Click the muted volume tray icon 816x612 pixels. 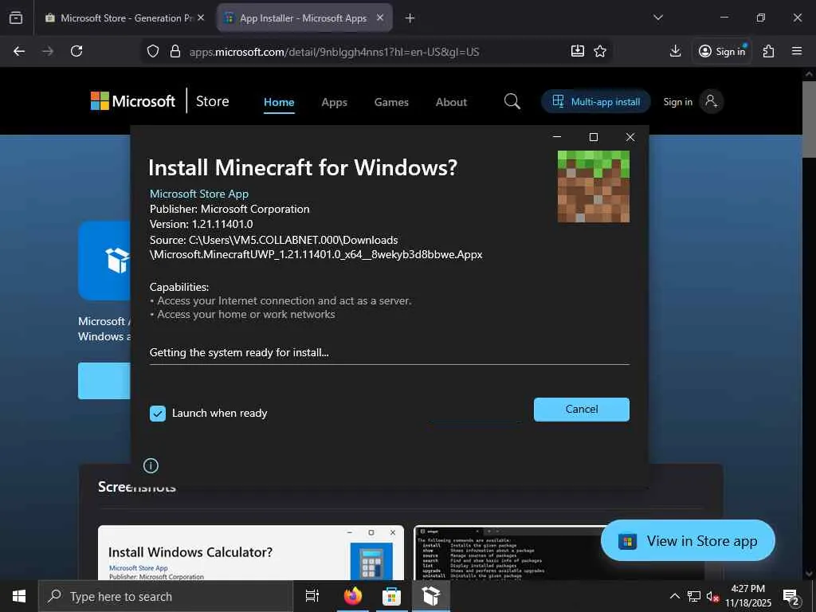tap(712, 596)
